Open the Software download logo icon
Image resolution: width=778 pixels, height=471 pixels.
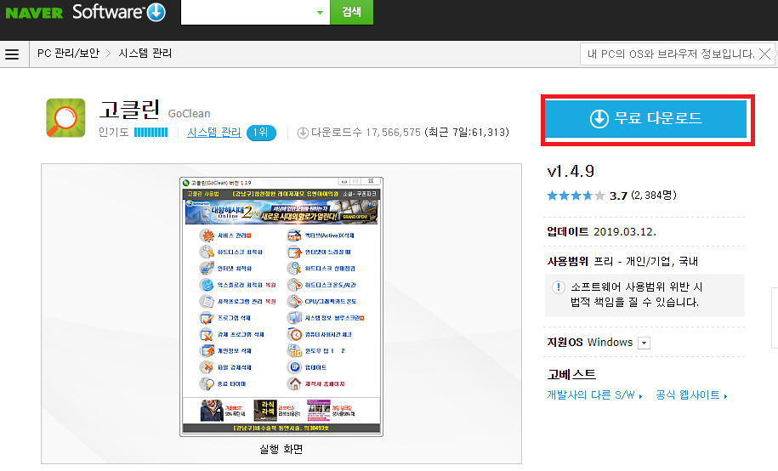156,13
